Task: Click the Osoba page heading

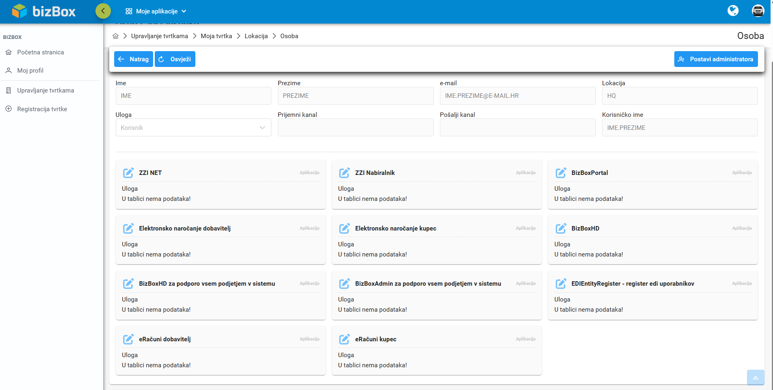Action: pyautogui.click(x=751, y=36)
